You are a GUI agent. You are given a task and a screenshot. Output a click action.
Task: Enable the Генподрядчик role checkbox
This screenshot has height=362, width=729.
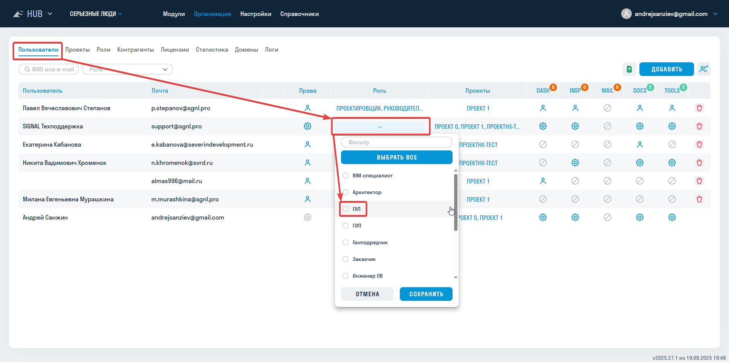tap(346, 242)
